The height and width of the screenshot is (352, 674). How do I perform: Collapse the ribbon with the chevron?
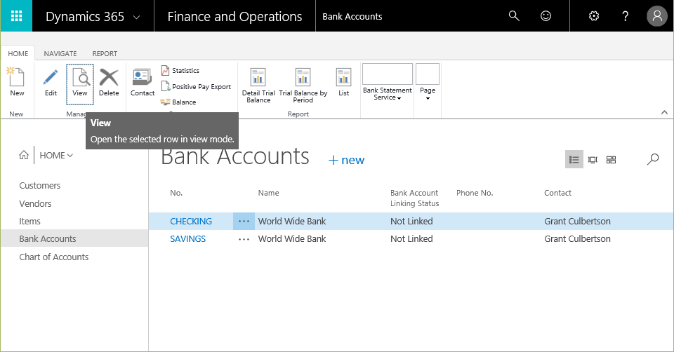point(664,112)
